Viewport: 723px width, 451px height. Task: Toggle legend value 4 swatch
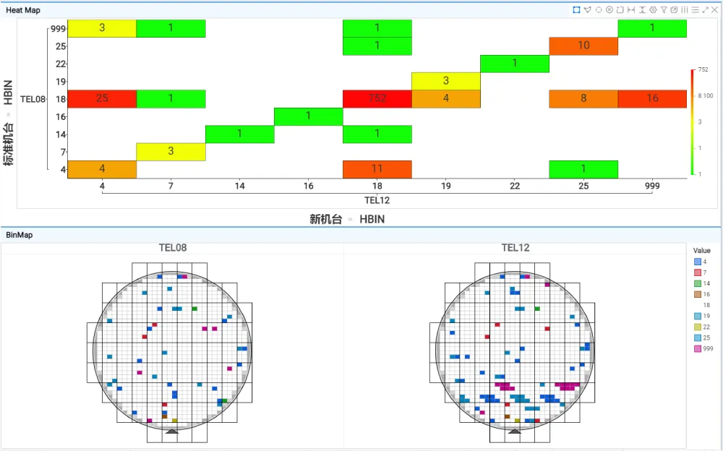[x=698, y=262]
